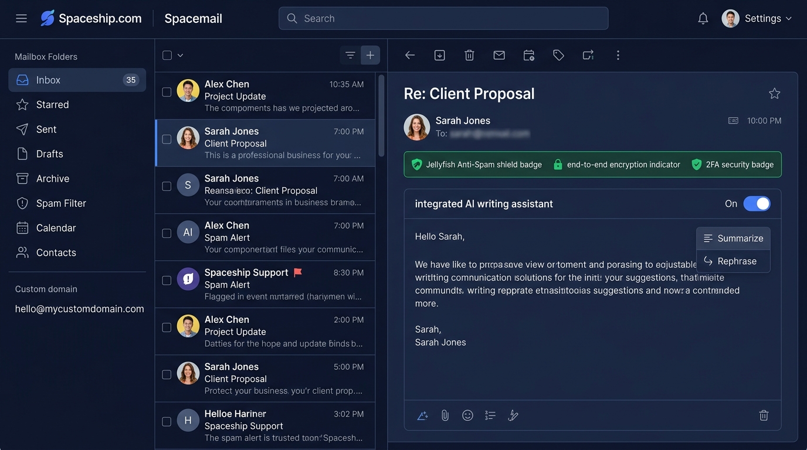Screen dimensions: 807x450
Task: Click the 2FA security badge
Action: (733, 165)
